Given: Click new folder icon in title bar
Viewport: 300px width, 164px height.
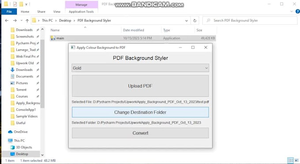Looking at the screenshot, I should pos(21,4).
